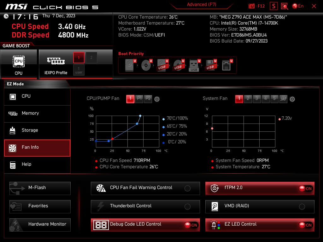This screenshot has width=323, height=242.
Task: Open the Favorites menu
Action: (40, 206)
